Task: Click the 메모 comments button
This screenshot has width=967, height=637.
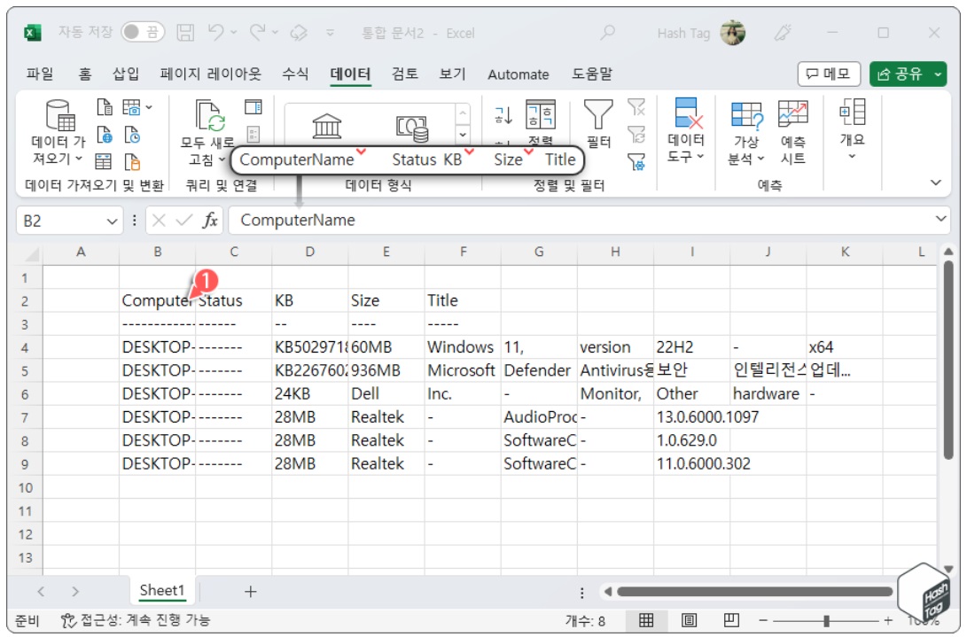Action: (828, 74)
